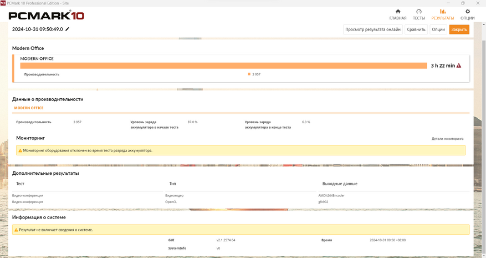Click Просмотр результата онлайн button
This screenshot has height=258, width=486.
coord(372,29)
